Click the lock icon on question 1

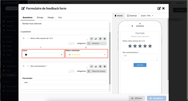(x=96, y=39)
